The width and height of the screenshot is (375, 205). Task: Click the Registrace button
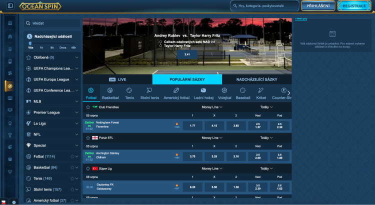pos(354,6)
